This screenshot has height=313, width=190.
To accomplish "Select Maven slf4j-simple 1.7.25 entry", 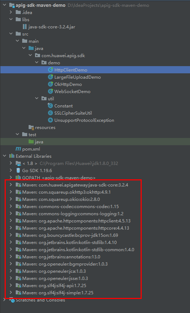I will click(x=58, y=293).
